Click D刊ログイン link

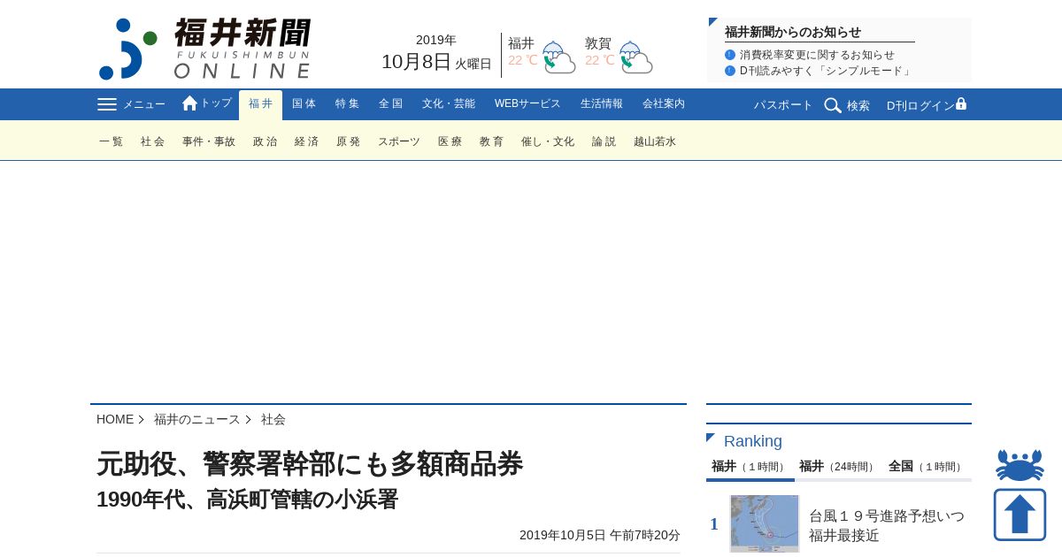(x=920, y=105)
